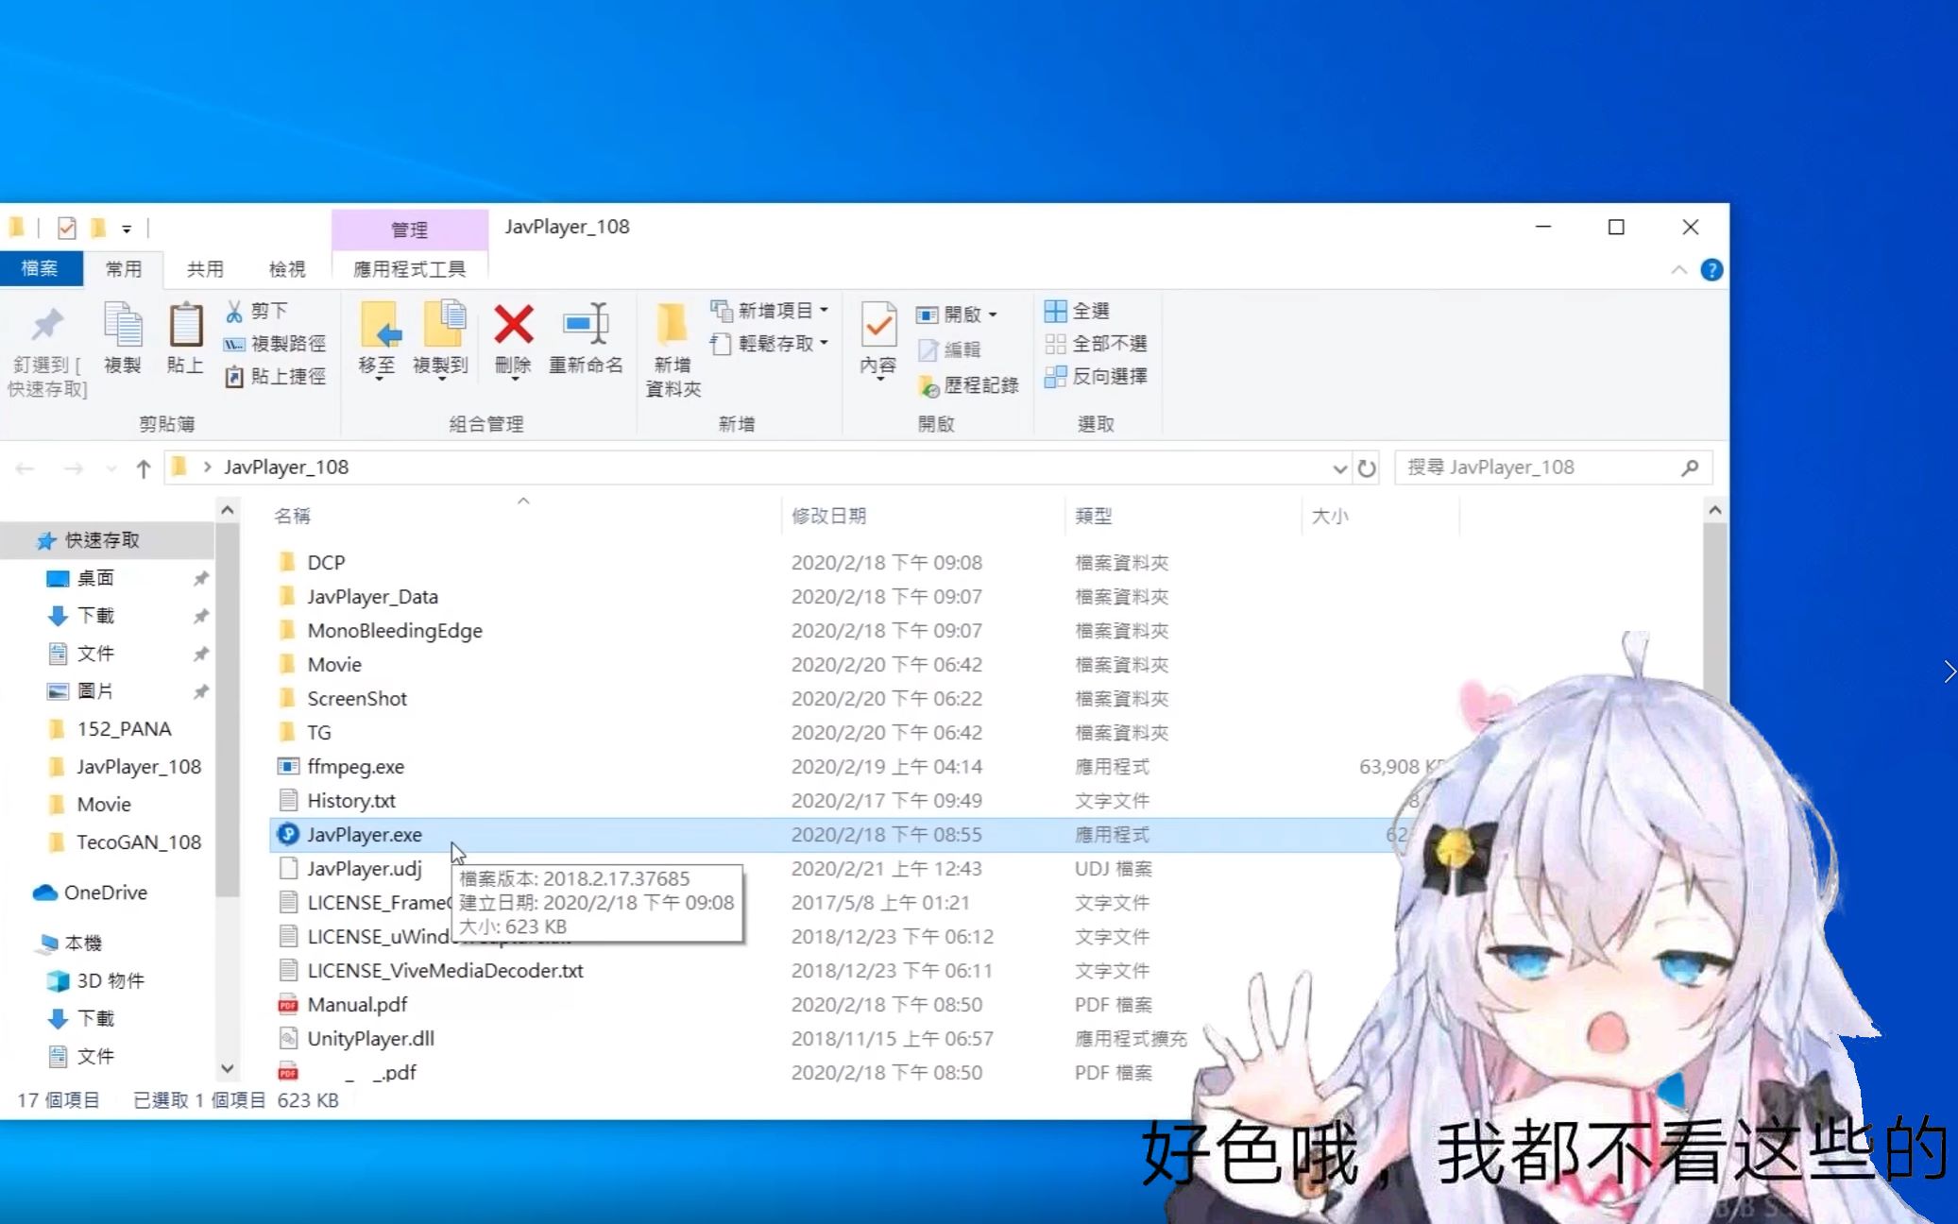
Task: Select the JavPlayer.exe application icon
Action: point(288,834)
